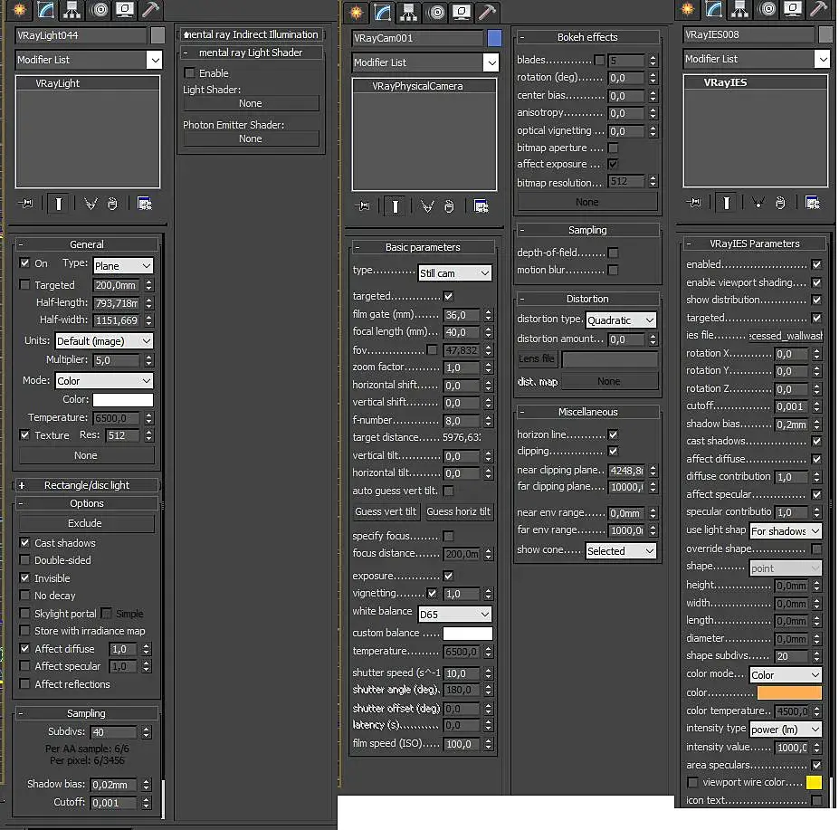Open intensity type dropdown showing power (lm)
The height and width of the screenshot is (830, 839).
pos(786,730)
